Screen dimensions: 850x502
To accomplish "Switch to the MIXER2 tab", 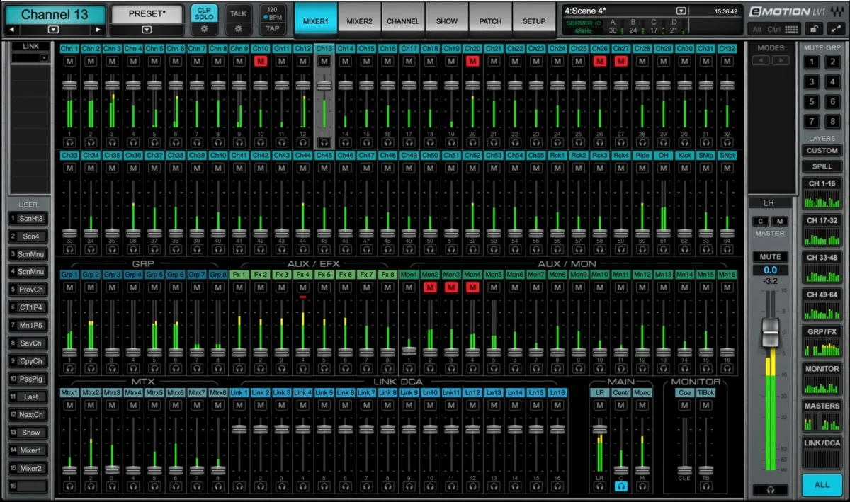I will coord(359,21).
